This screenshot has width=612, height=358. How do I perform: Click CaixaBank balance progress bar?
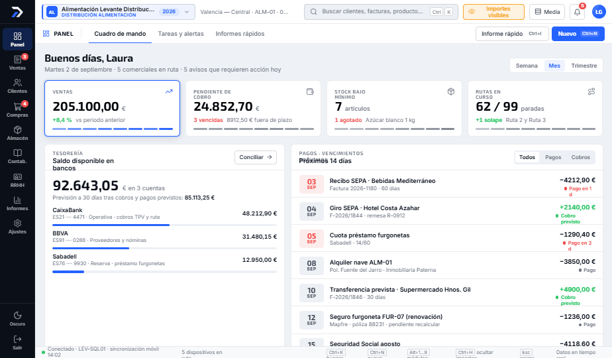click(x=165, y=225)
